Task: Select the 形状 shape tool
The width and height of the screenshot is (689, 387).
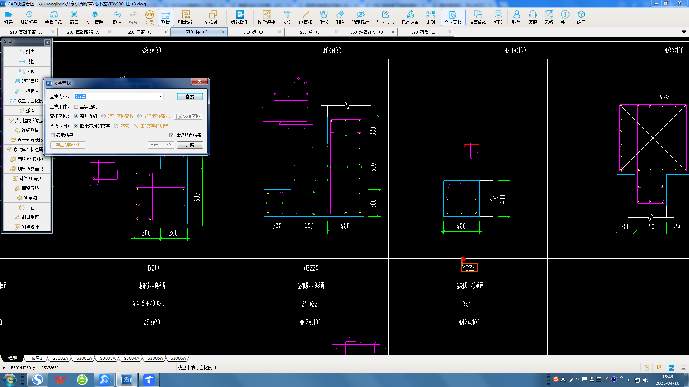Action: click(324, 17)
